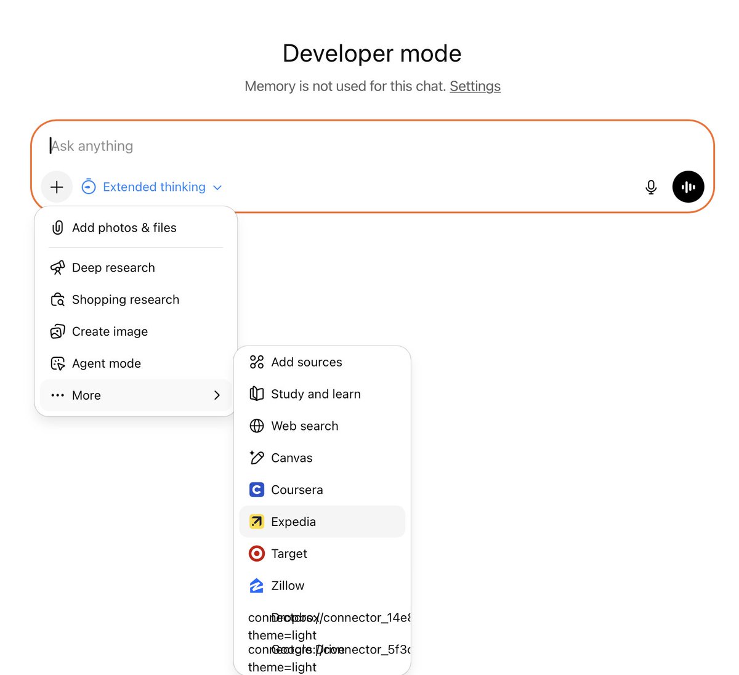Screen dimensions: 739x675
Task: Click the telescope icon beside Deep research
Action: click(57, 268)
